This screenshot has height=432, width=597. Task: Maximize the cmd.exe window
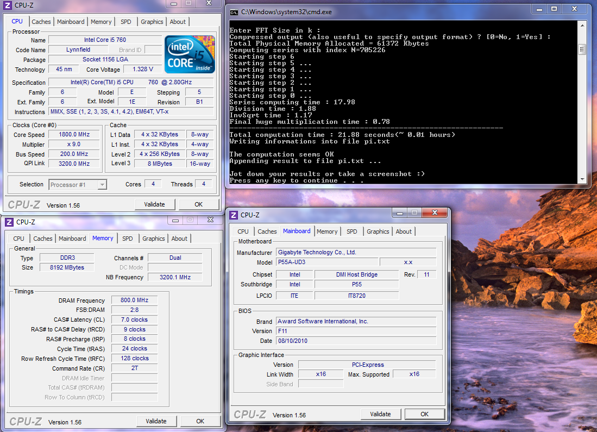(x=554, y=9)
